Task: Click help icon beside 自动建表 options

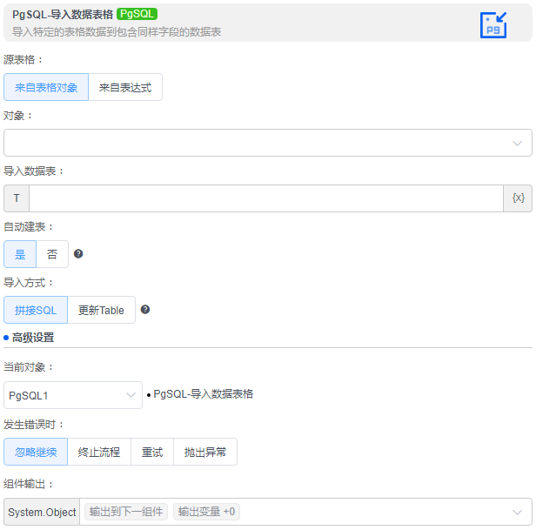Action: pos(78,254)
